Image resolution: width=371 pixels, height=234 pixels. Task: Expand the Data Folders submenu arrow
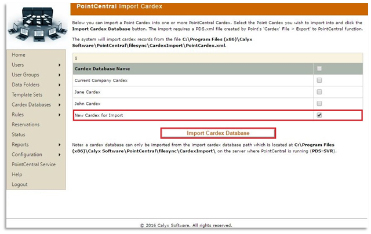pos(59,85)
